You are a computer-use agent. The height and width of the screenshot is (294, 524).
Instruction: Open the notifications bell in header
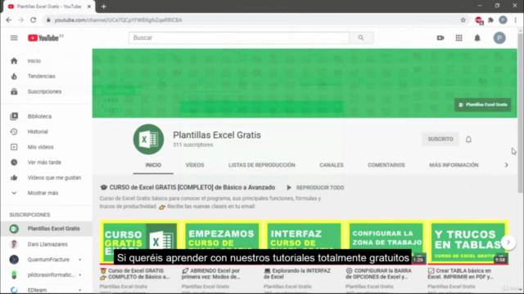point(477,38)
